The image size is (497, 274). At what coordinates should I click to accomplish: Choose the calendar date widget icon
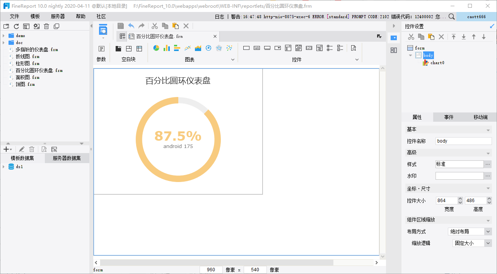point(299,48)
